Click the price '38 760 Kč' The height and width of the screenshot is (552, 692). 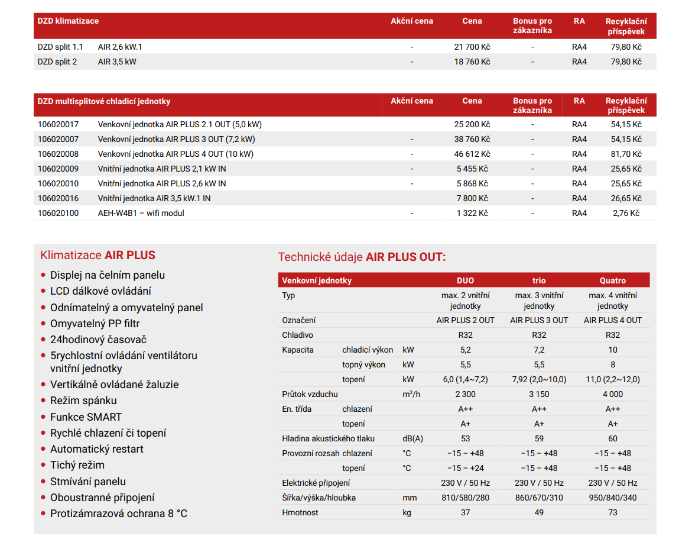pos(472,139)
